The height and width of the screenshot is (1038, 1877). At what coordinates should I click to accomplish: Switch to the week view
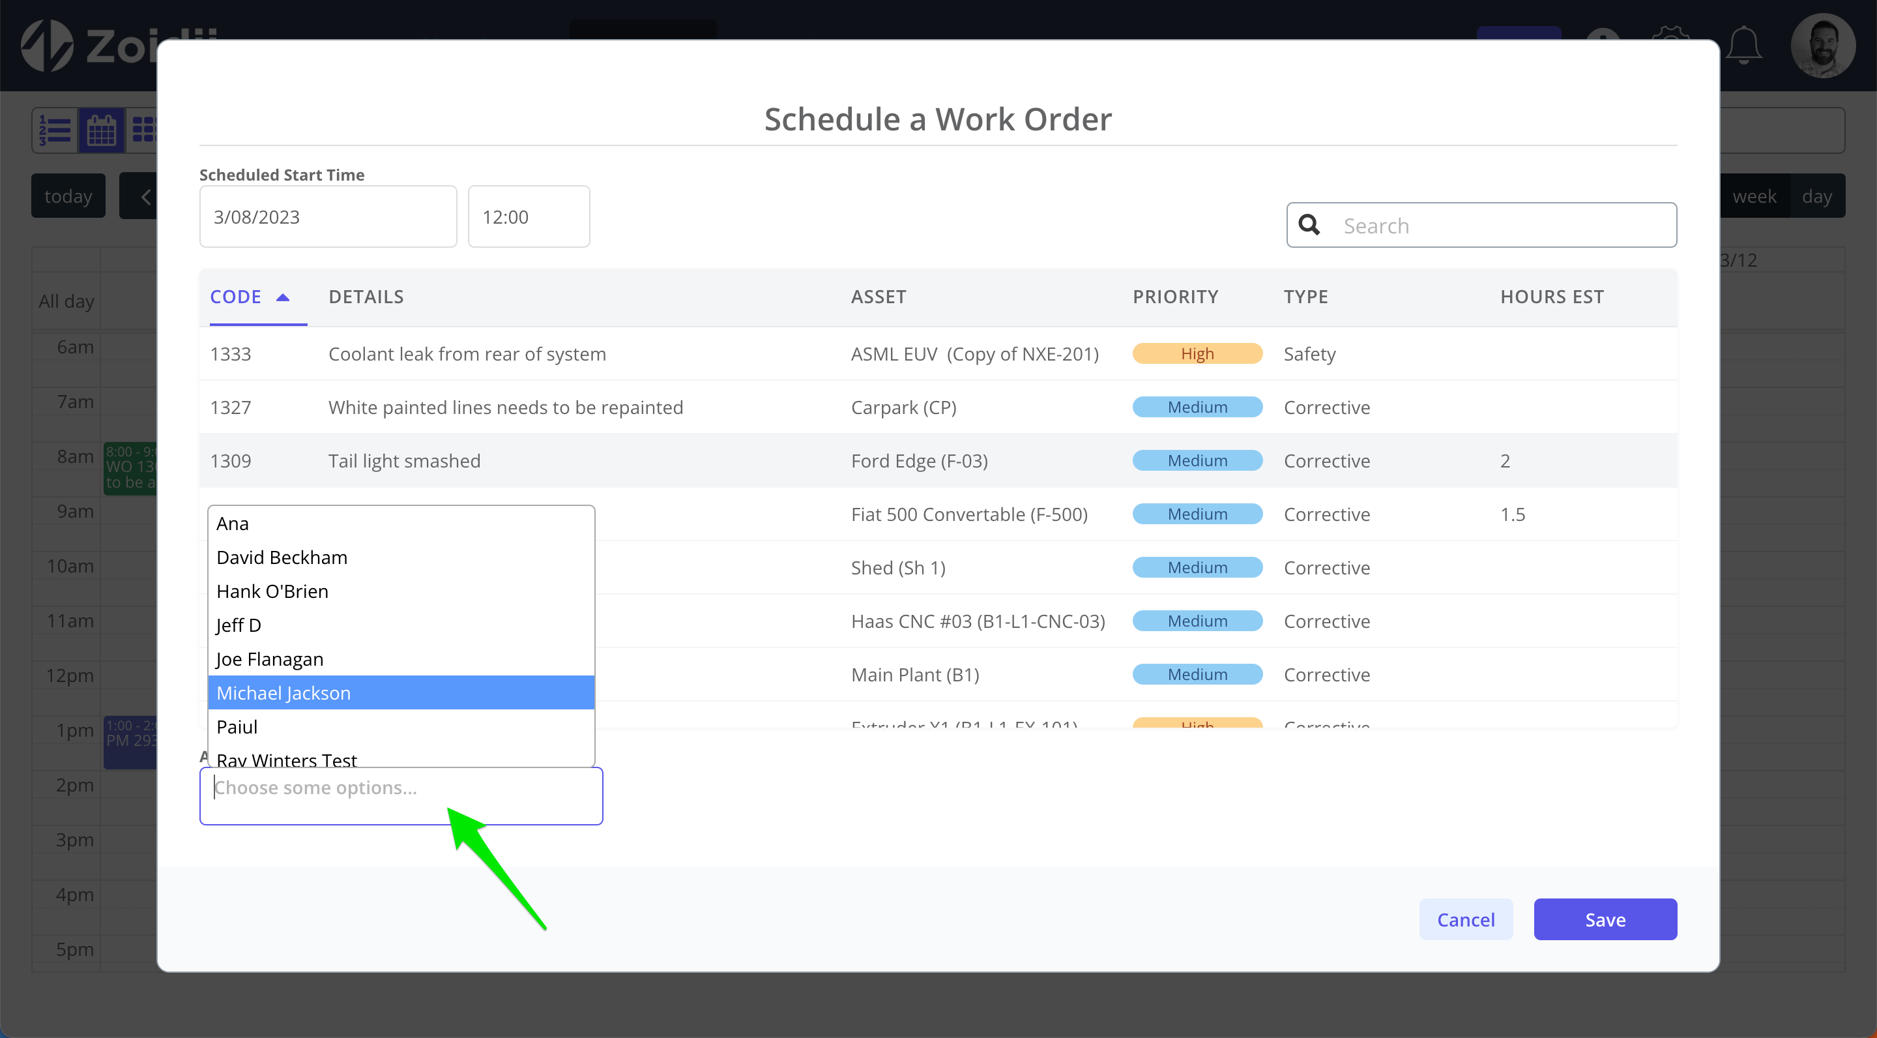tap(1755, 196)
